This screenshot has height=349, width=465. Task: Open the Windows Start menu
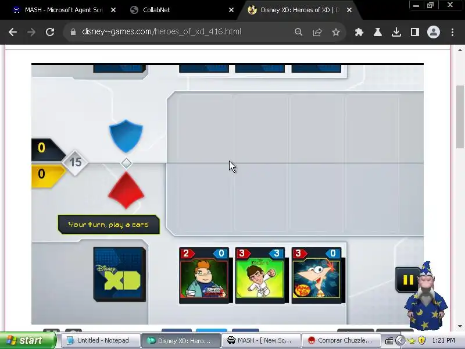(28, 340)
